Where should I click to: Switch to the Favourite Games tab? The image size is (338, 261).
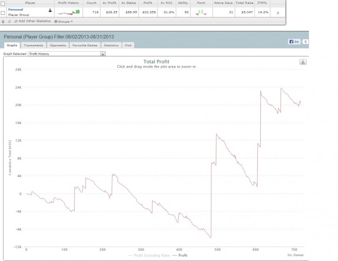pos(84,45)
